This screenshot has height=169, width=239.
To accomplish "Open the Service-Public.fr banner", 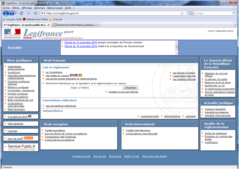I will (x=21, y=147).
